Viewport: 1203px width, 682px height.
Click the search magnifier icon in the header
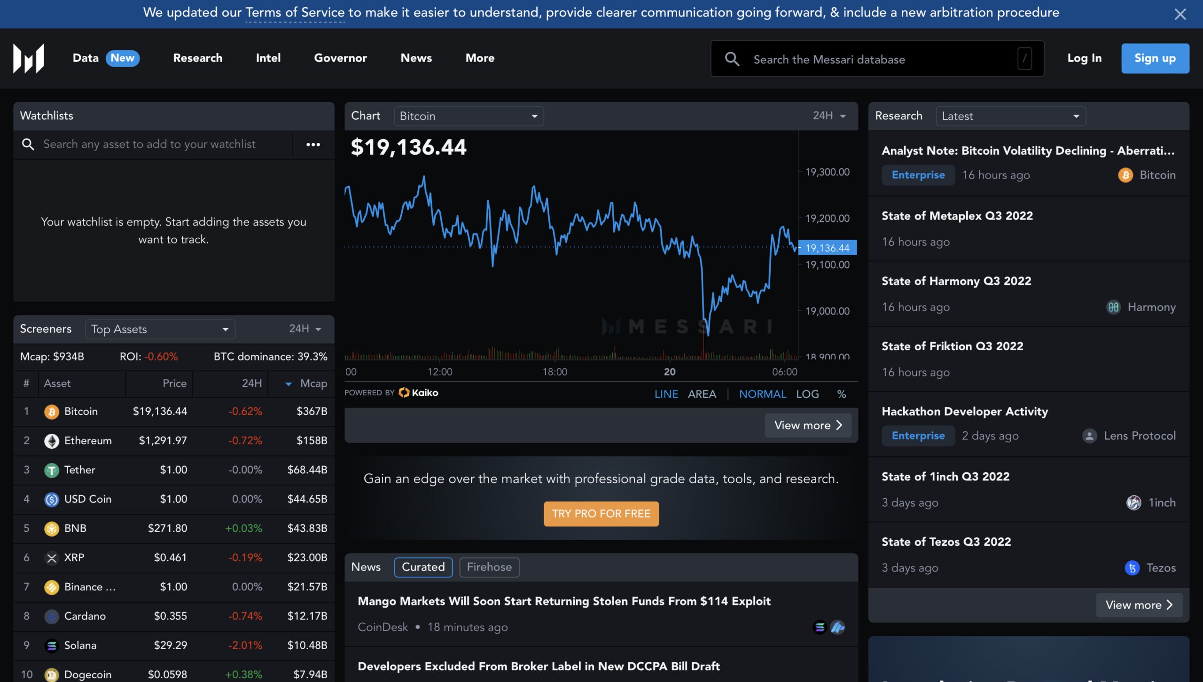(732, 59)
